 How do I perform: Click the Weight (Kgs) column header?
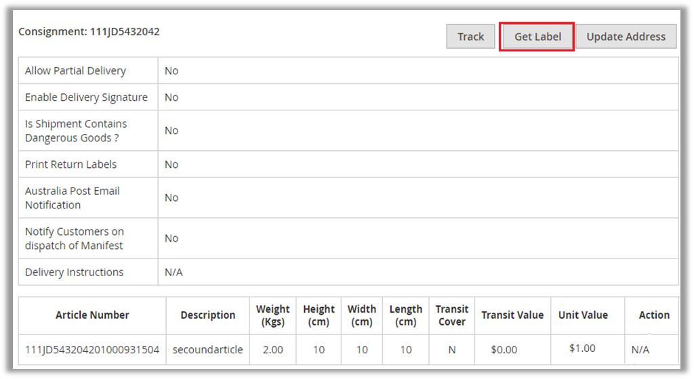click(272, 315)
